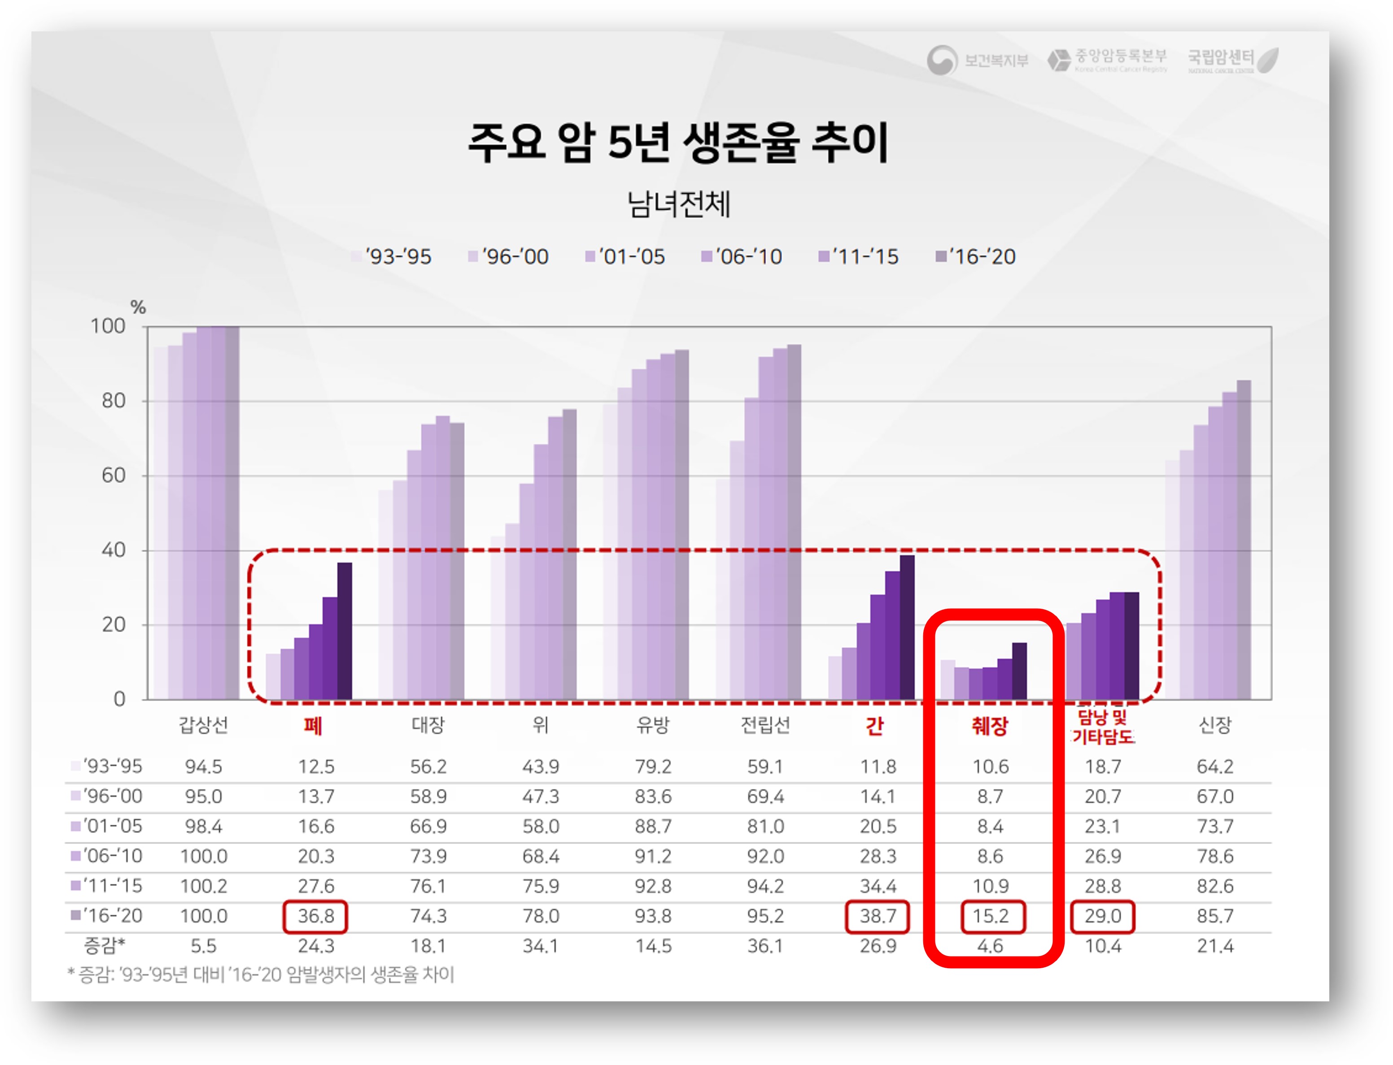
Task: Click the 대장 category label
Action: tap(428, 725)
